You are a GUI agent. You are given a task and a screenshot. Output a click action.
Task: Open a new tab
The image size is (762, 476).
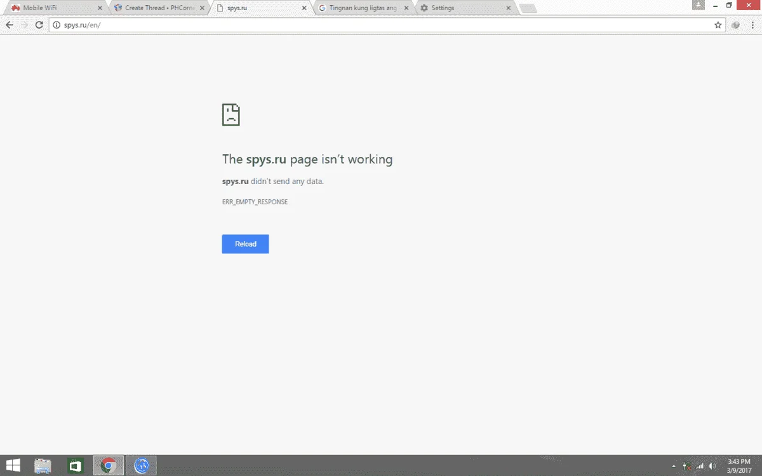point(528,8)
